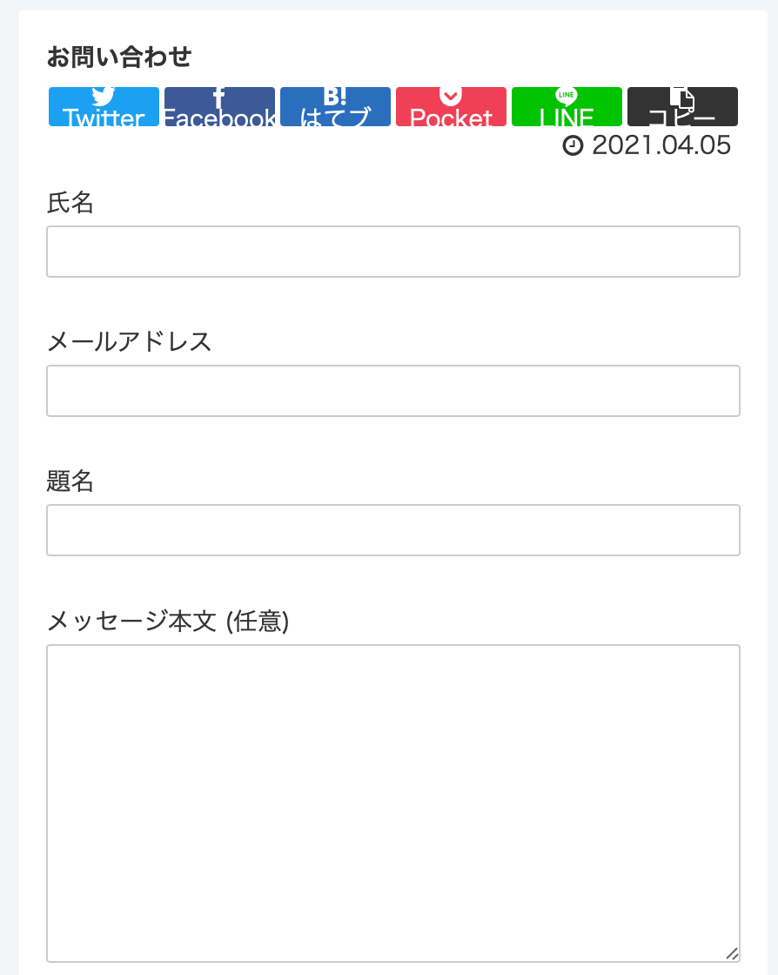778x975 pixels.
Task: Click the 氏名 field label
Action: (x=70, y=203)
